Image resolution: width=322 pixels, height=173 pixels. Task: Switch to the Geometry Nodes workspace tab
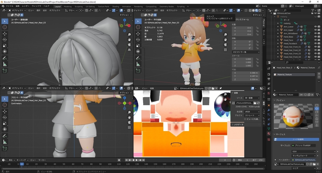tap(167, 6)
